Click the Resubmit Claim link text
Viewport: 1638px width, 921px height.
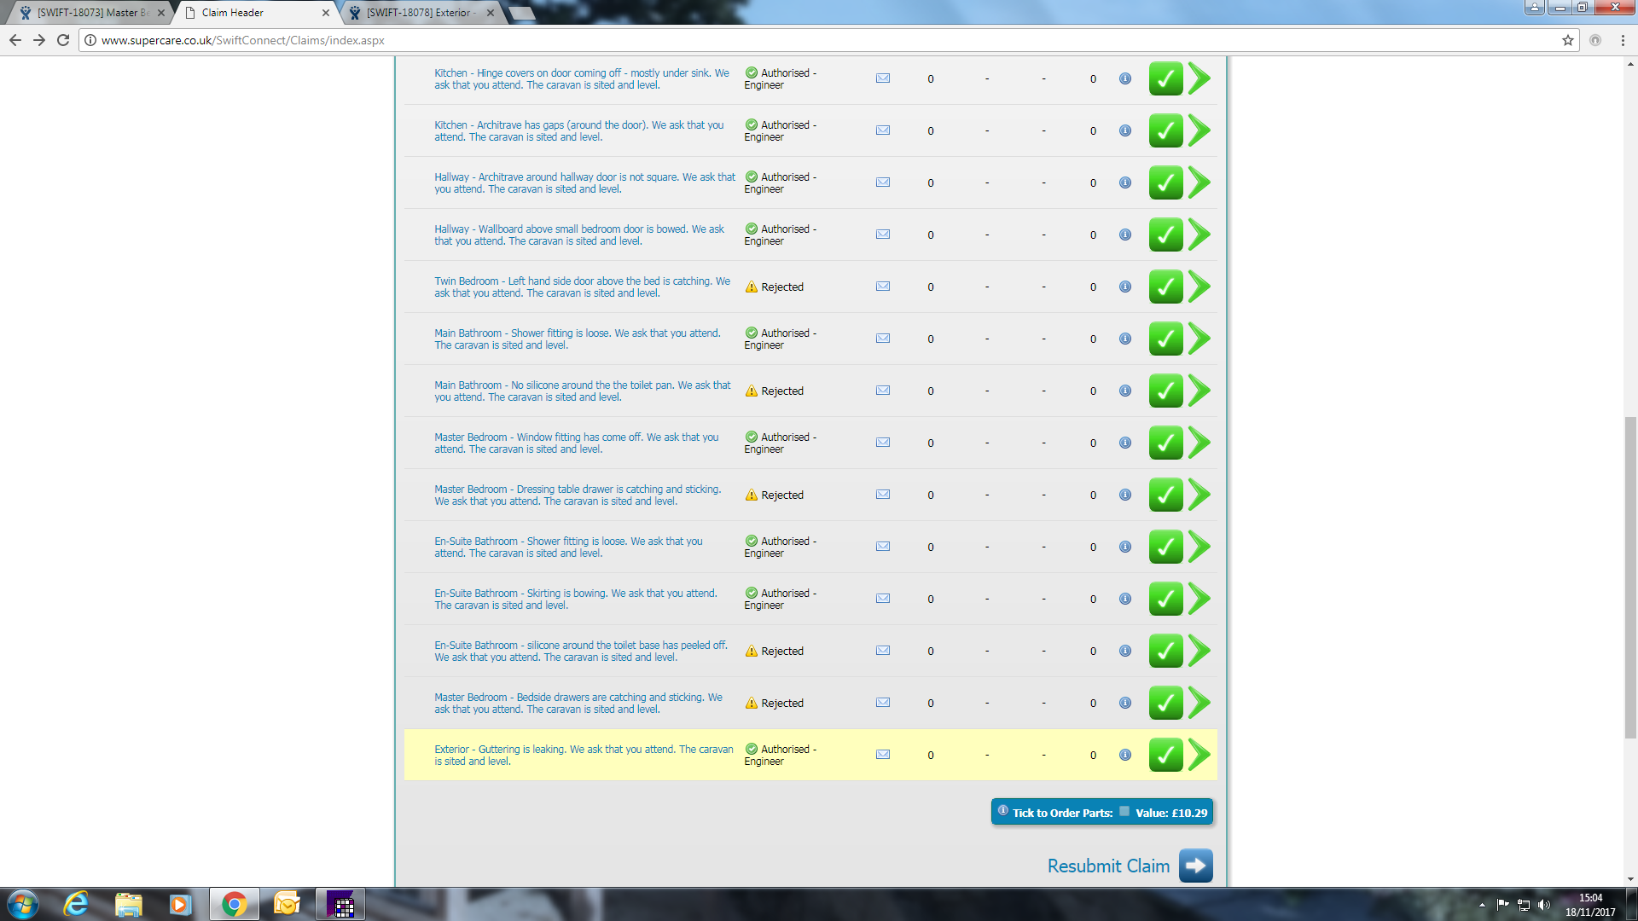[x=1107, y=866]
